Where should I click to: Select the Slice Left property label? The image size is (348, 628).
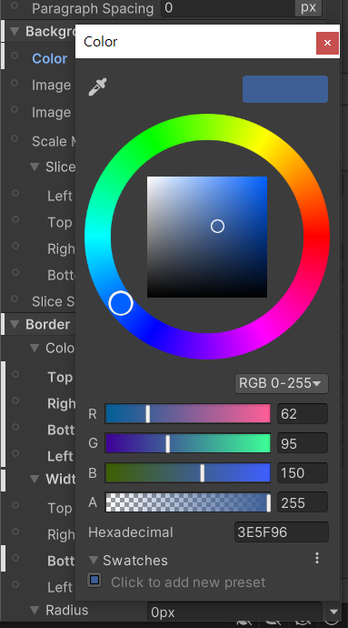60,196
